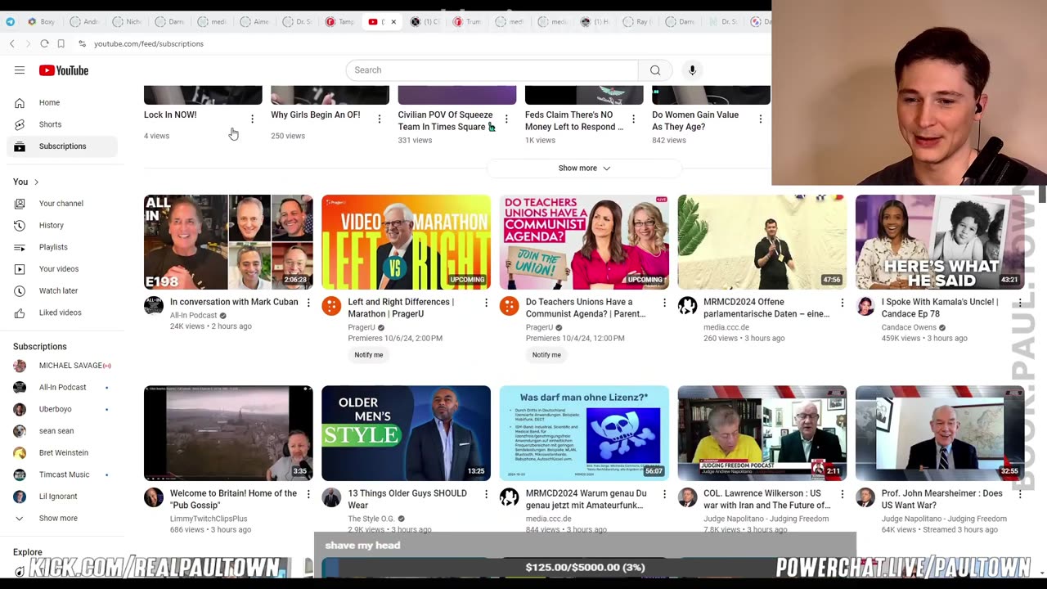Open options for Why Girls Begin An OF

pyautogui.click(x=379, y=119)
